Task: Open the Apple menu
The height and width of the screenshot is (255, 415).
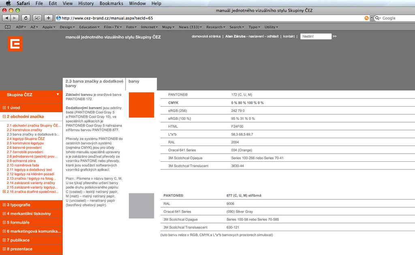Action: [x=8, y=3]
